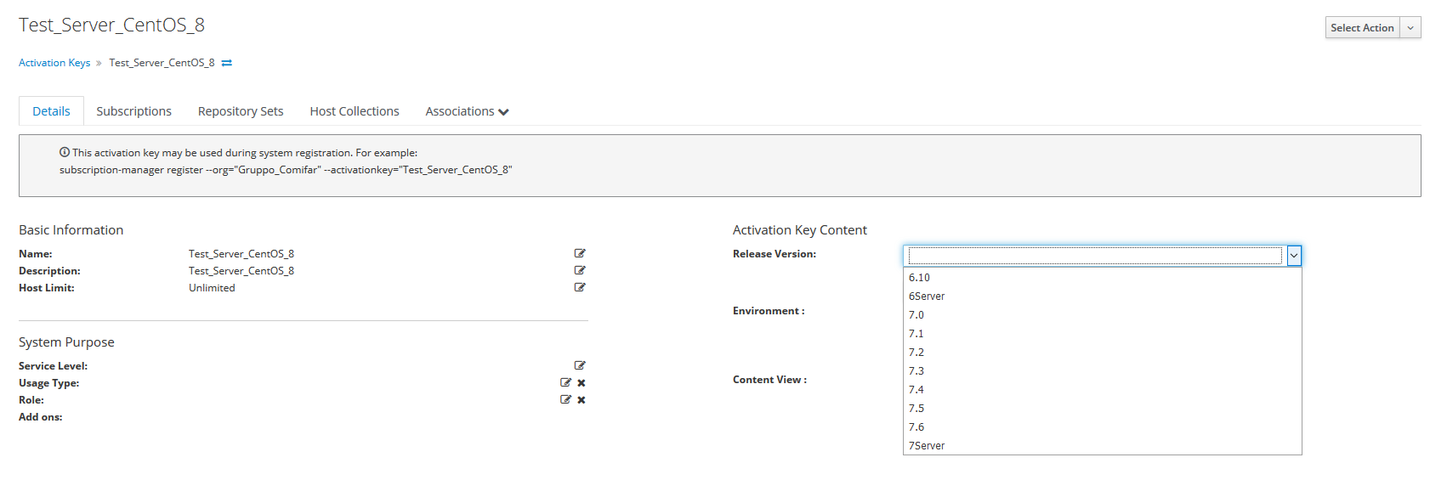Viewport: 1430px width, 480px height.
Task: Open the Select Action dropdown arrow
Action: click(x=1410, y=28)
